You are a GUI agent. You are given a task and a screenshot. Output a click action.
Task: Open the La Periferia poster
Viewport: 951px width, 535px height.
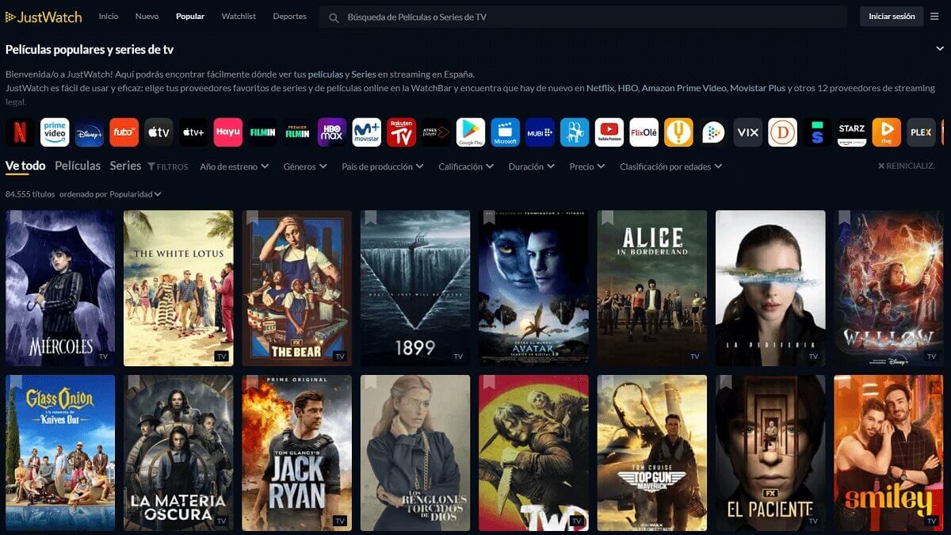click(770, 288)
